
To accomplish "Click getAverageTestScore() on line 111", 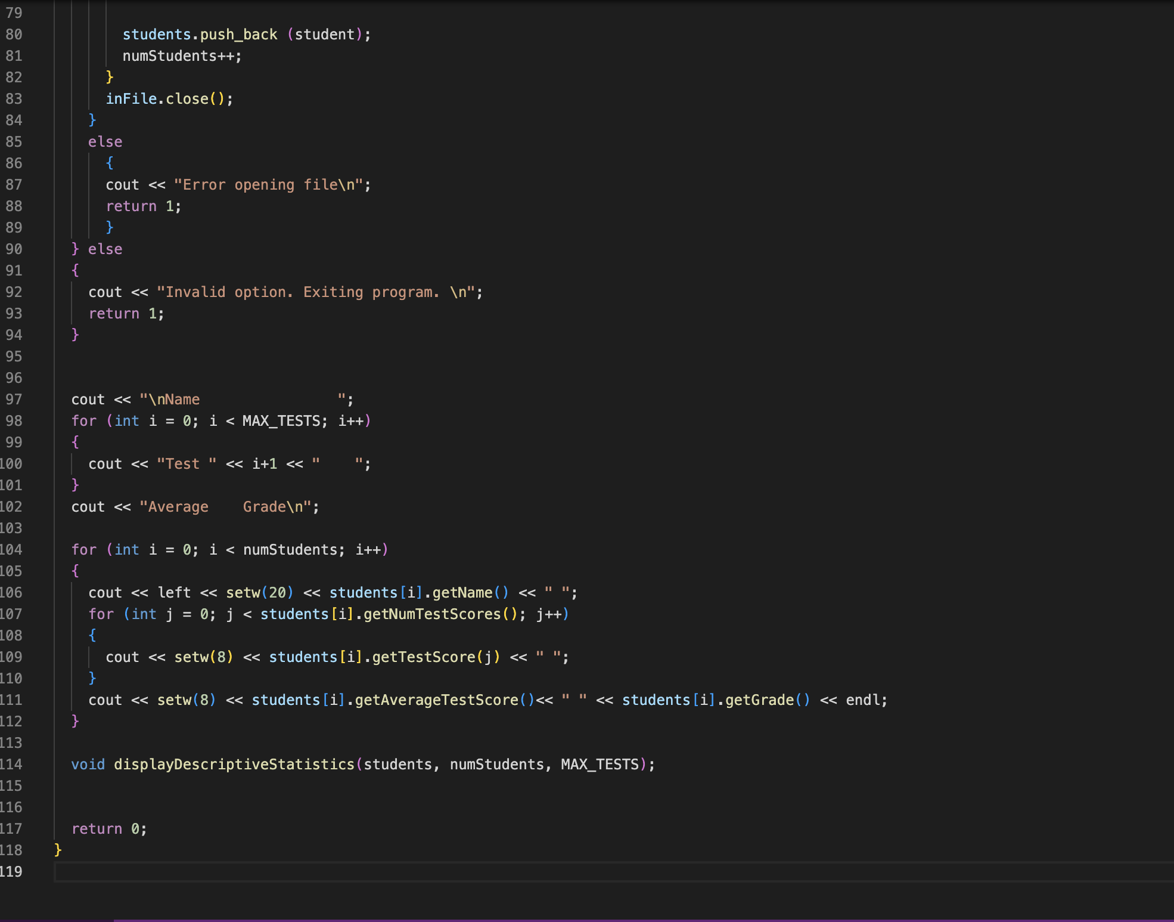I will point(444,700).
